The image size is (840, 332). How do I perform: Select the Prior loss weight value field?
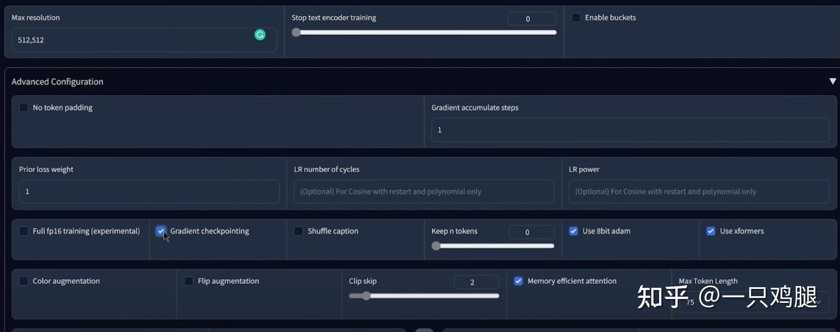click(148, 191)
